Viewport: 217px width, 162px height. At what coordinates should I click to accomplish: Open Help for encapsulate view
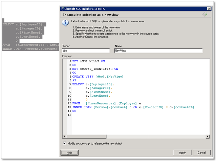point(69,153)
